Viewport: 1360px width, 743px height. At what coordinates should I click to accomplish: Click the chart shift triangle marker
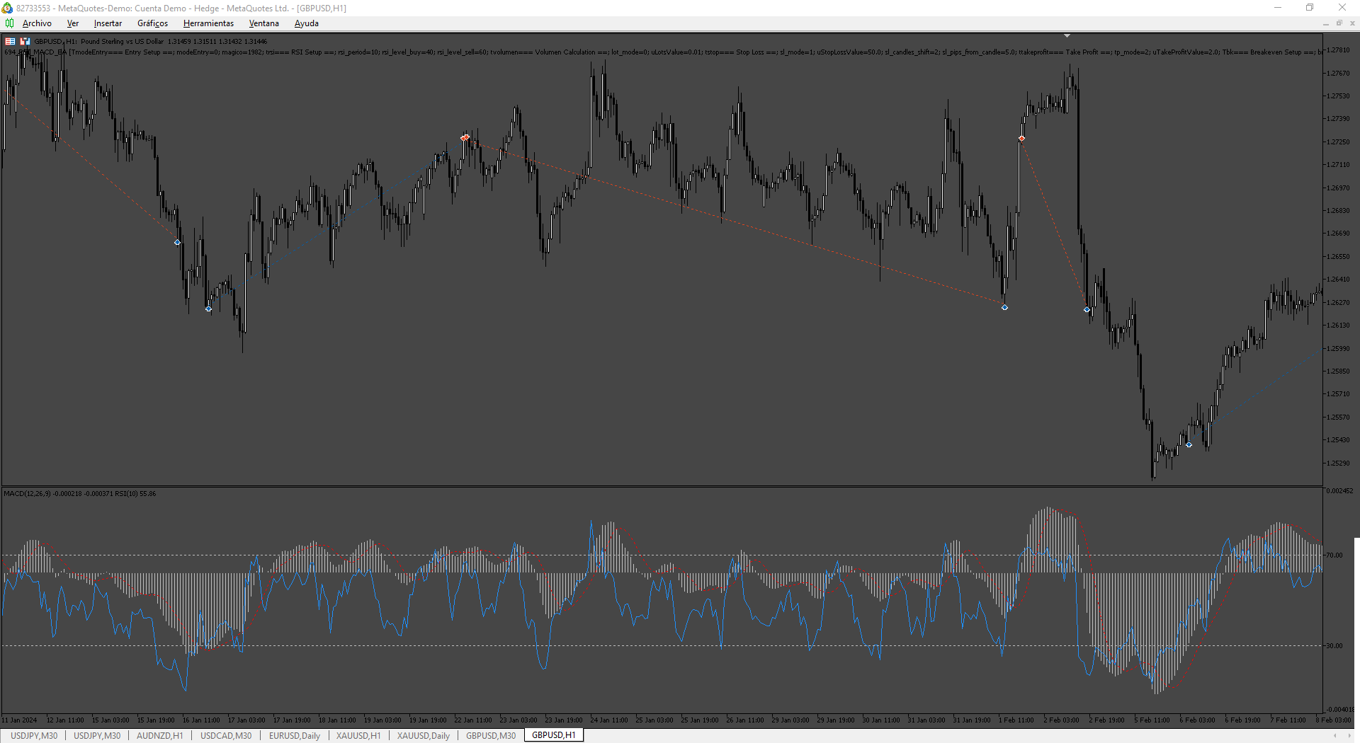coord(1067,35)
